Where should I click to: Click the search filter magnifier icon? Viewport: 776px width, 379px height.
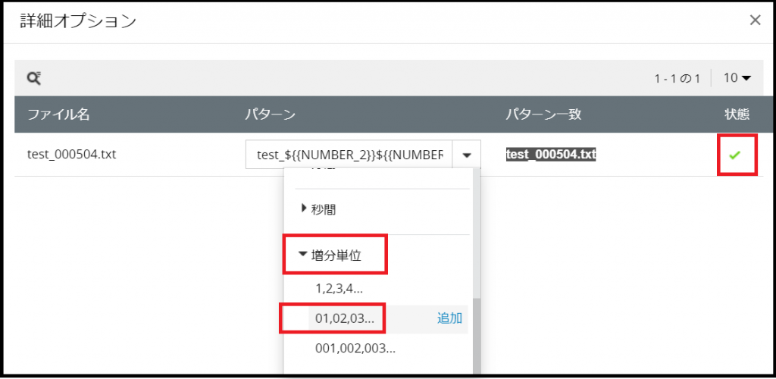33,78
